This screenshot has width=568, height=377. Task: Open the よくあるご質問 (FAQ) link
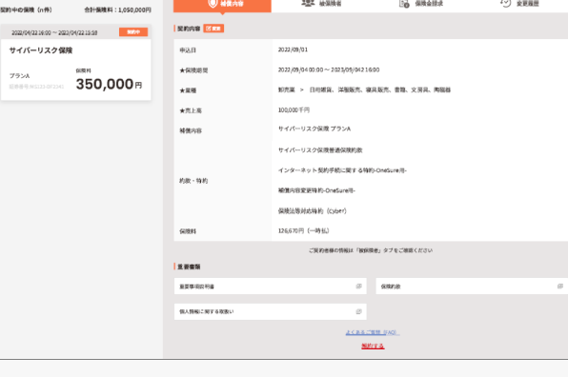pos(373,332)
